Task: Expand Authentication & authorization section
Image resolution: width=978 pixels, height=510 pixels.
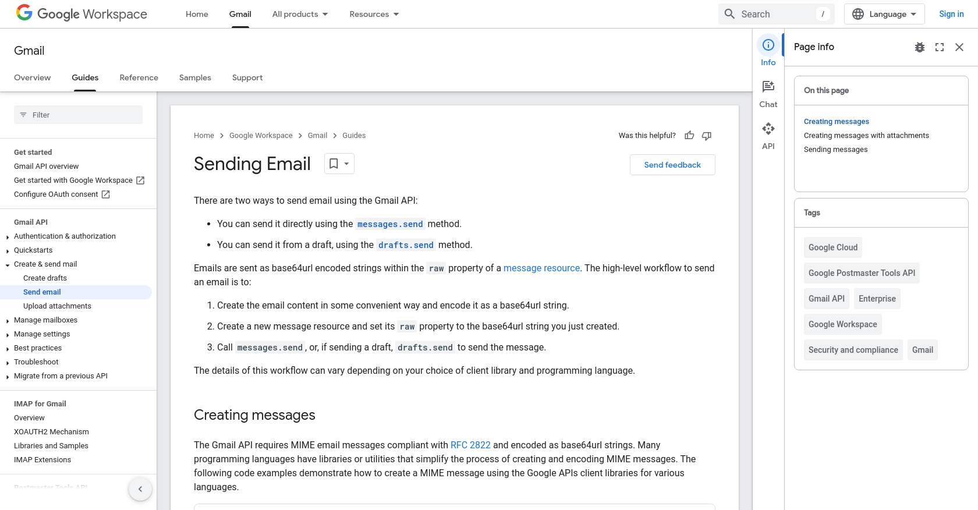Action: 8,237
